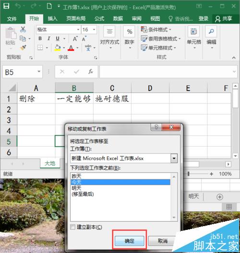
Task: Select 今天 in the sheet list
Action: (x=120, y=182)
